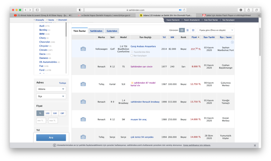This screenshot has width=271, height=161.
Task: Open camera thumbnail of Renault R 12 TS
Action: tap(83, 67)
